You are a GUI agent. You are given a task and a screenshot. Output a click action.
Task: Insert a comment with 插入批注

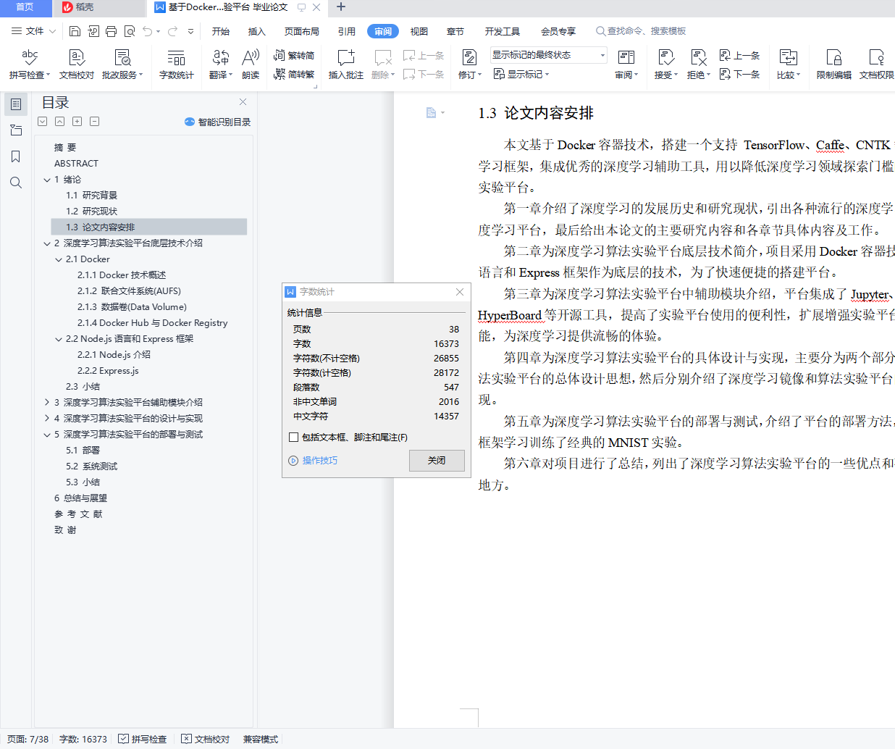(x=346, y=64)
